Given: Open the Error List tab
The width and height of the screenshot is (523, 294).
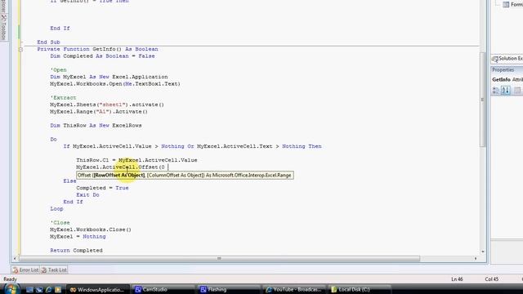Looking at the screenshot, I should tap(25, 269).
